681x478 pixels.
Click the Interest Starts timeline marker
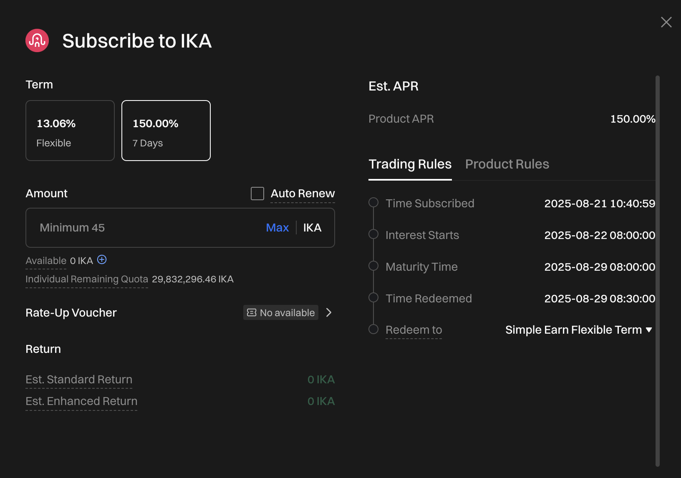pyautogui.click(x=373, y=234)
